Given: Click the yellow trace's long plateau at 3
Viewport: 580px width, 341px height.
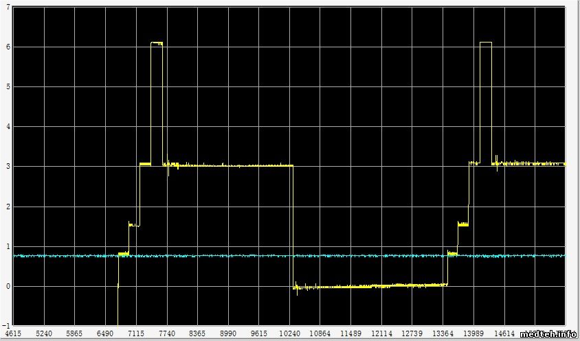Looking at the screenshot, I should tap(227, 165).
